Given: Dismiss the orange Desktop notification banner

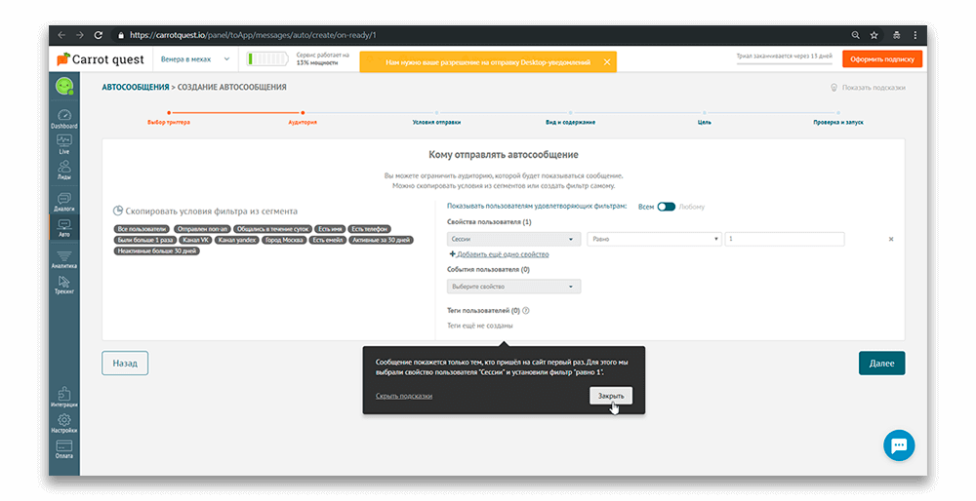Looking at the screenshot, I should click(x=607, y=62).
